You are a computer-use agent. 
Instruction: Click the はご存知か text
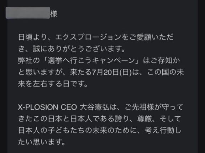161,60
